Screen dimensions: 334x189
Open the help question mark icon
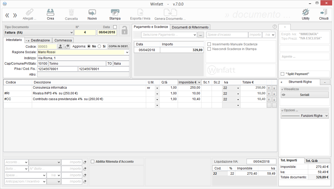275,27
